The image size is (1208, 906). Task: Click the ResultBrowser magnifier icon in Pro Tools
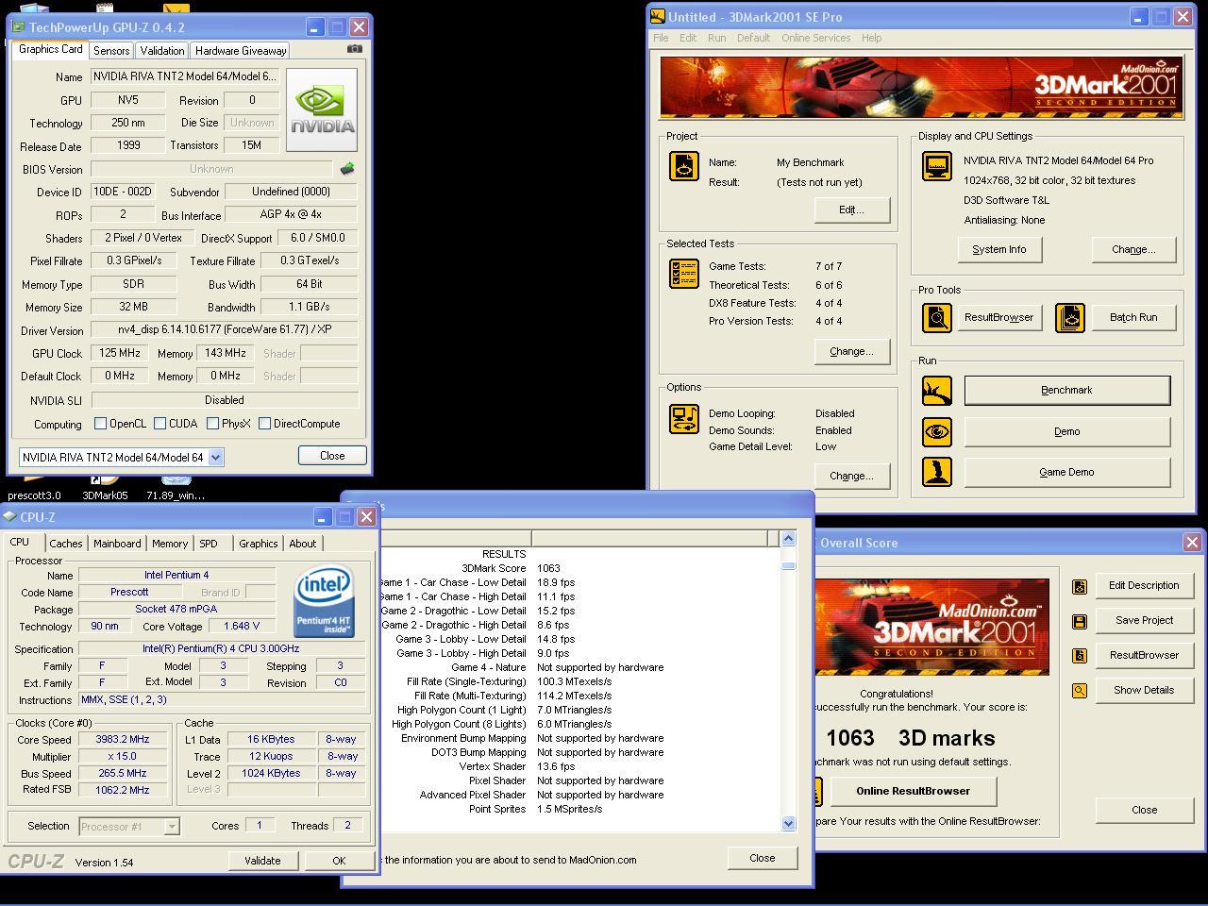937,318
